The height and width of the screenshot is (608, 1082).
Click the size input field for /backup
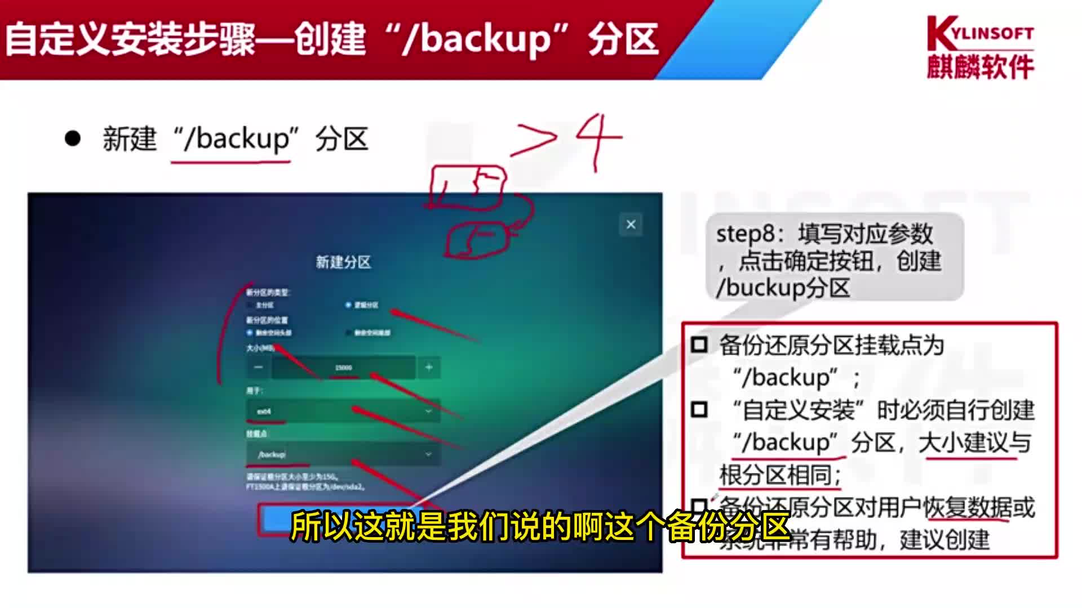point(342,368)
